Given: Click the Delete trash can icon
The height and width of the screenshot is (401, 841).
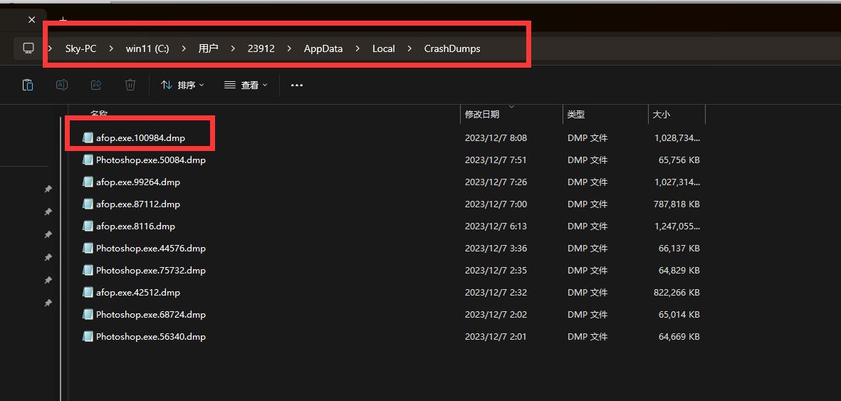Looking at the screenshot, I should coord(130,85).
